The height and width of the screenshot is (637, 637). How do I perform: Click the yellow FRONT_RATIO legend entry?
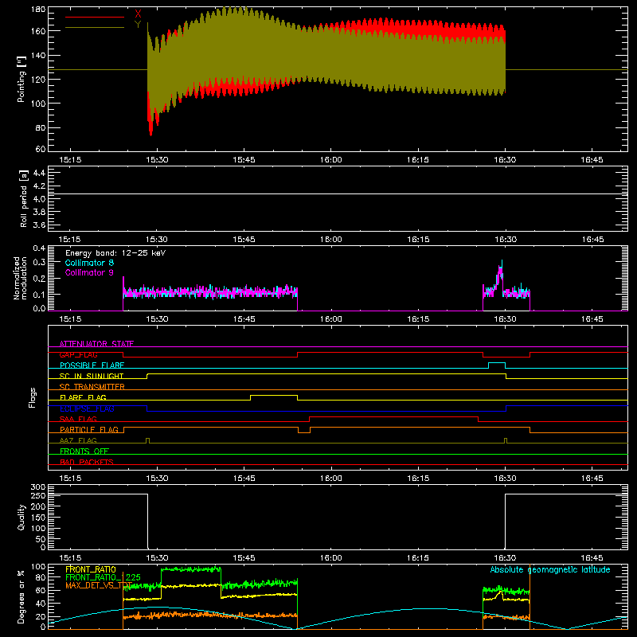91,569
